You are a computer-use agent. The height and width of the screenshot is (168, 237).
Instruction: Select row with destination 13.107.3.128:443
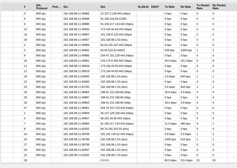[x=118, y=14]
